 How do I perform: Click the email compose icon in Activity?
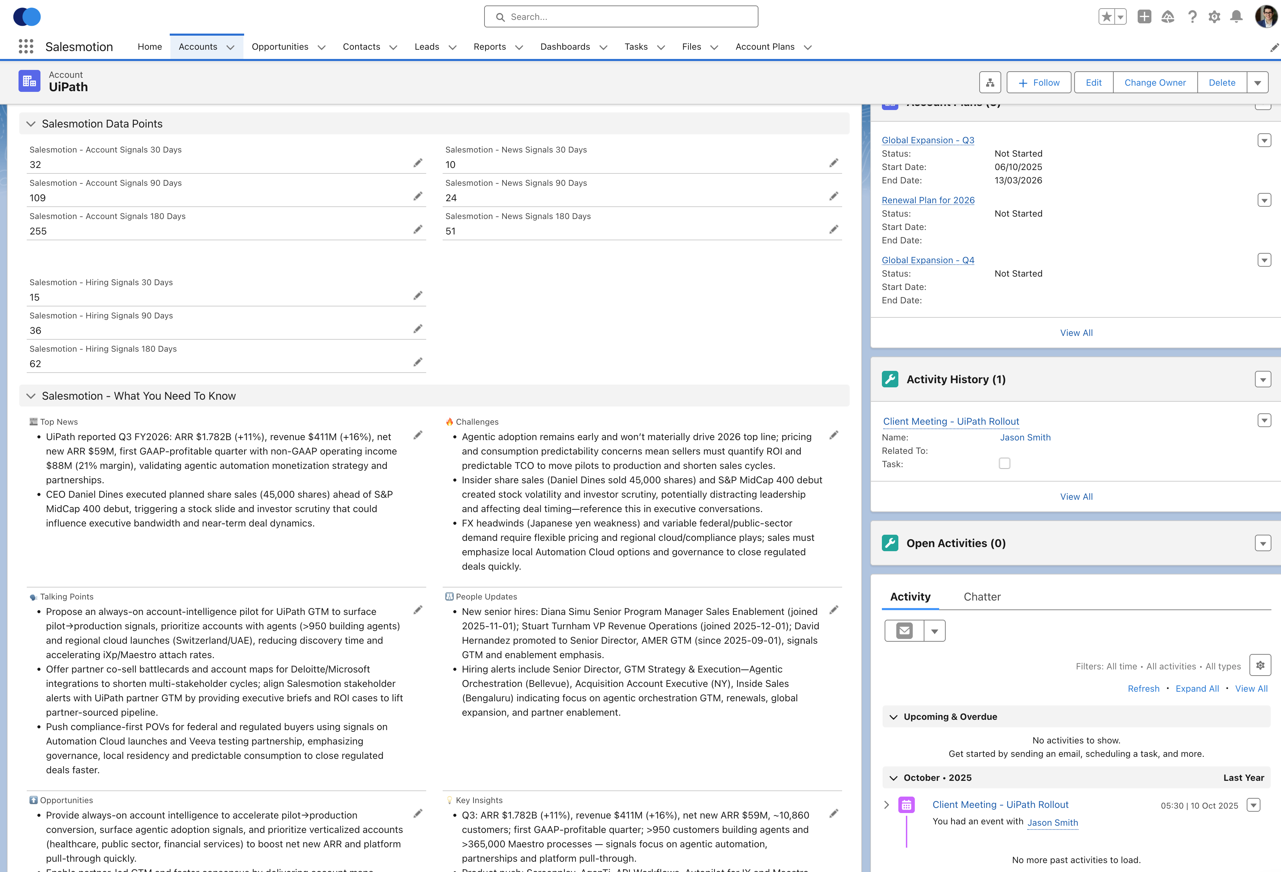pos(904,631)
